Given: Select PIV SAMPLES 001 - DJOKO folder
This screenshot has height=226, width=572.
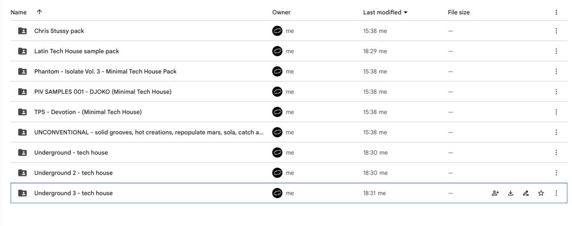Looking at the screenshot, I should click(x=289, y=92).
